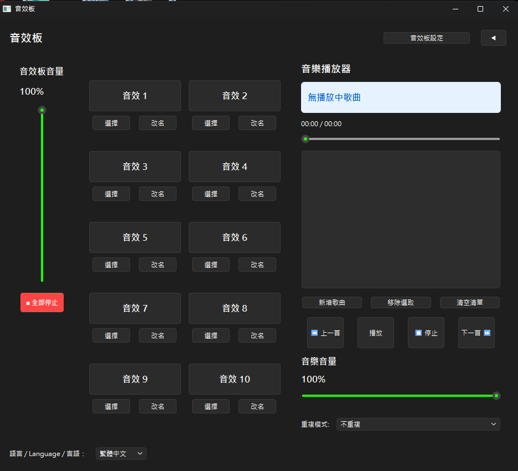Image resolution: width=518 pixels, height=471 pixels.
Task: Choose file via 選擇 under 音效 2
Action: 211,123
